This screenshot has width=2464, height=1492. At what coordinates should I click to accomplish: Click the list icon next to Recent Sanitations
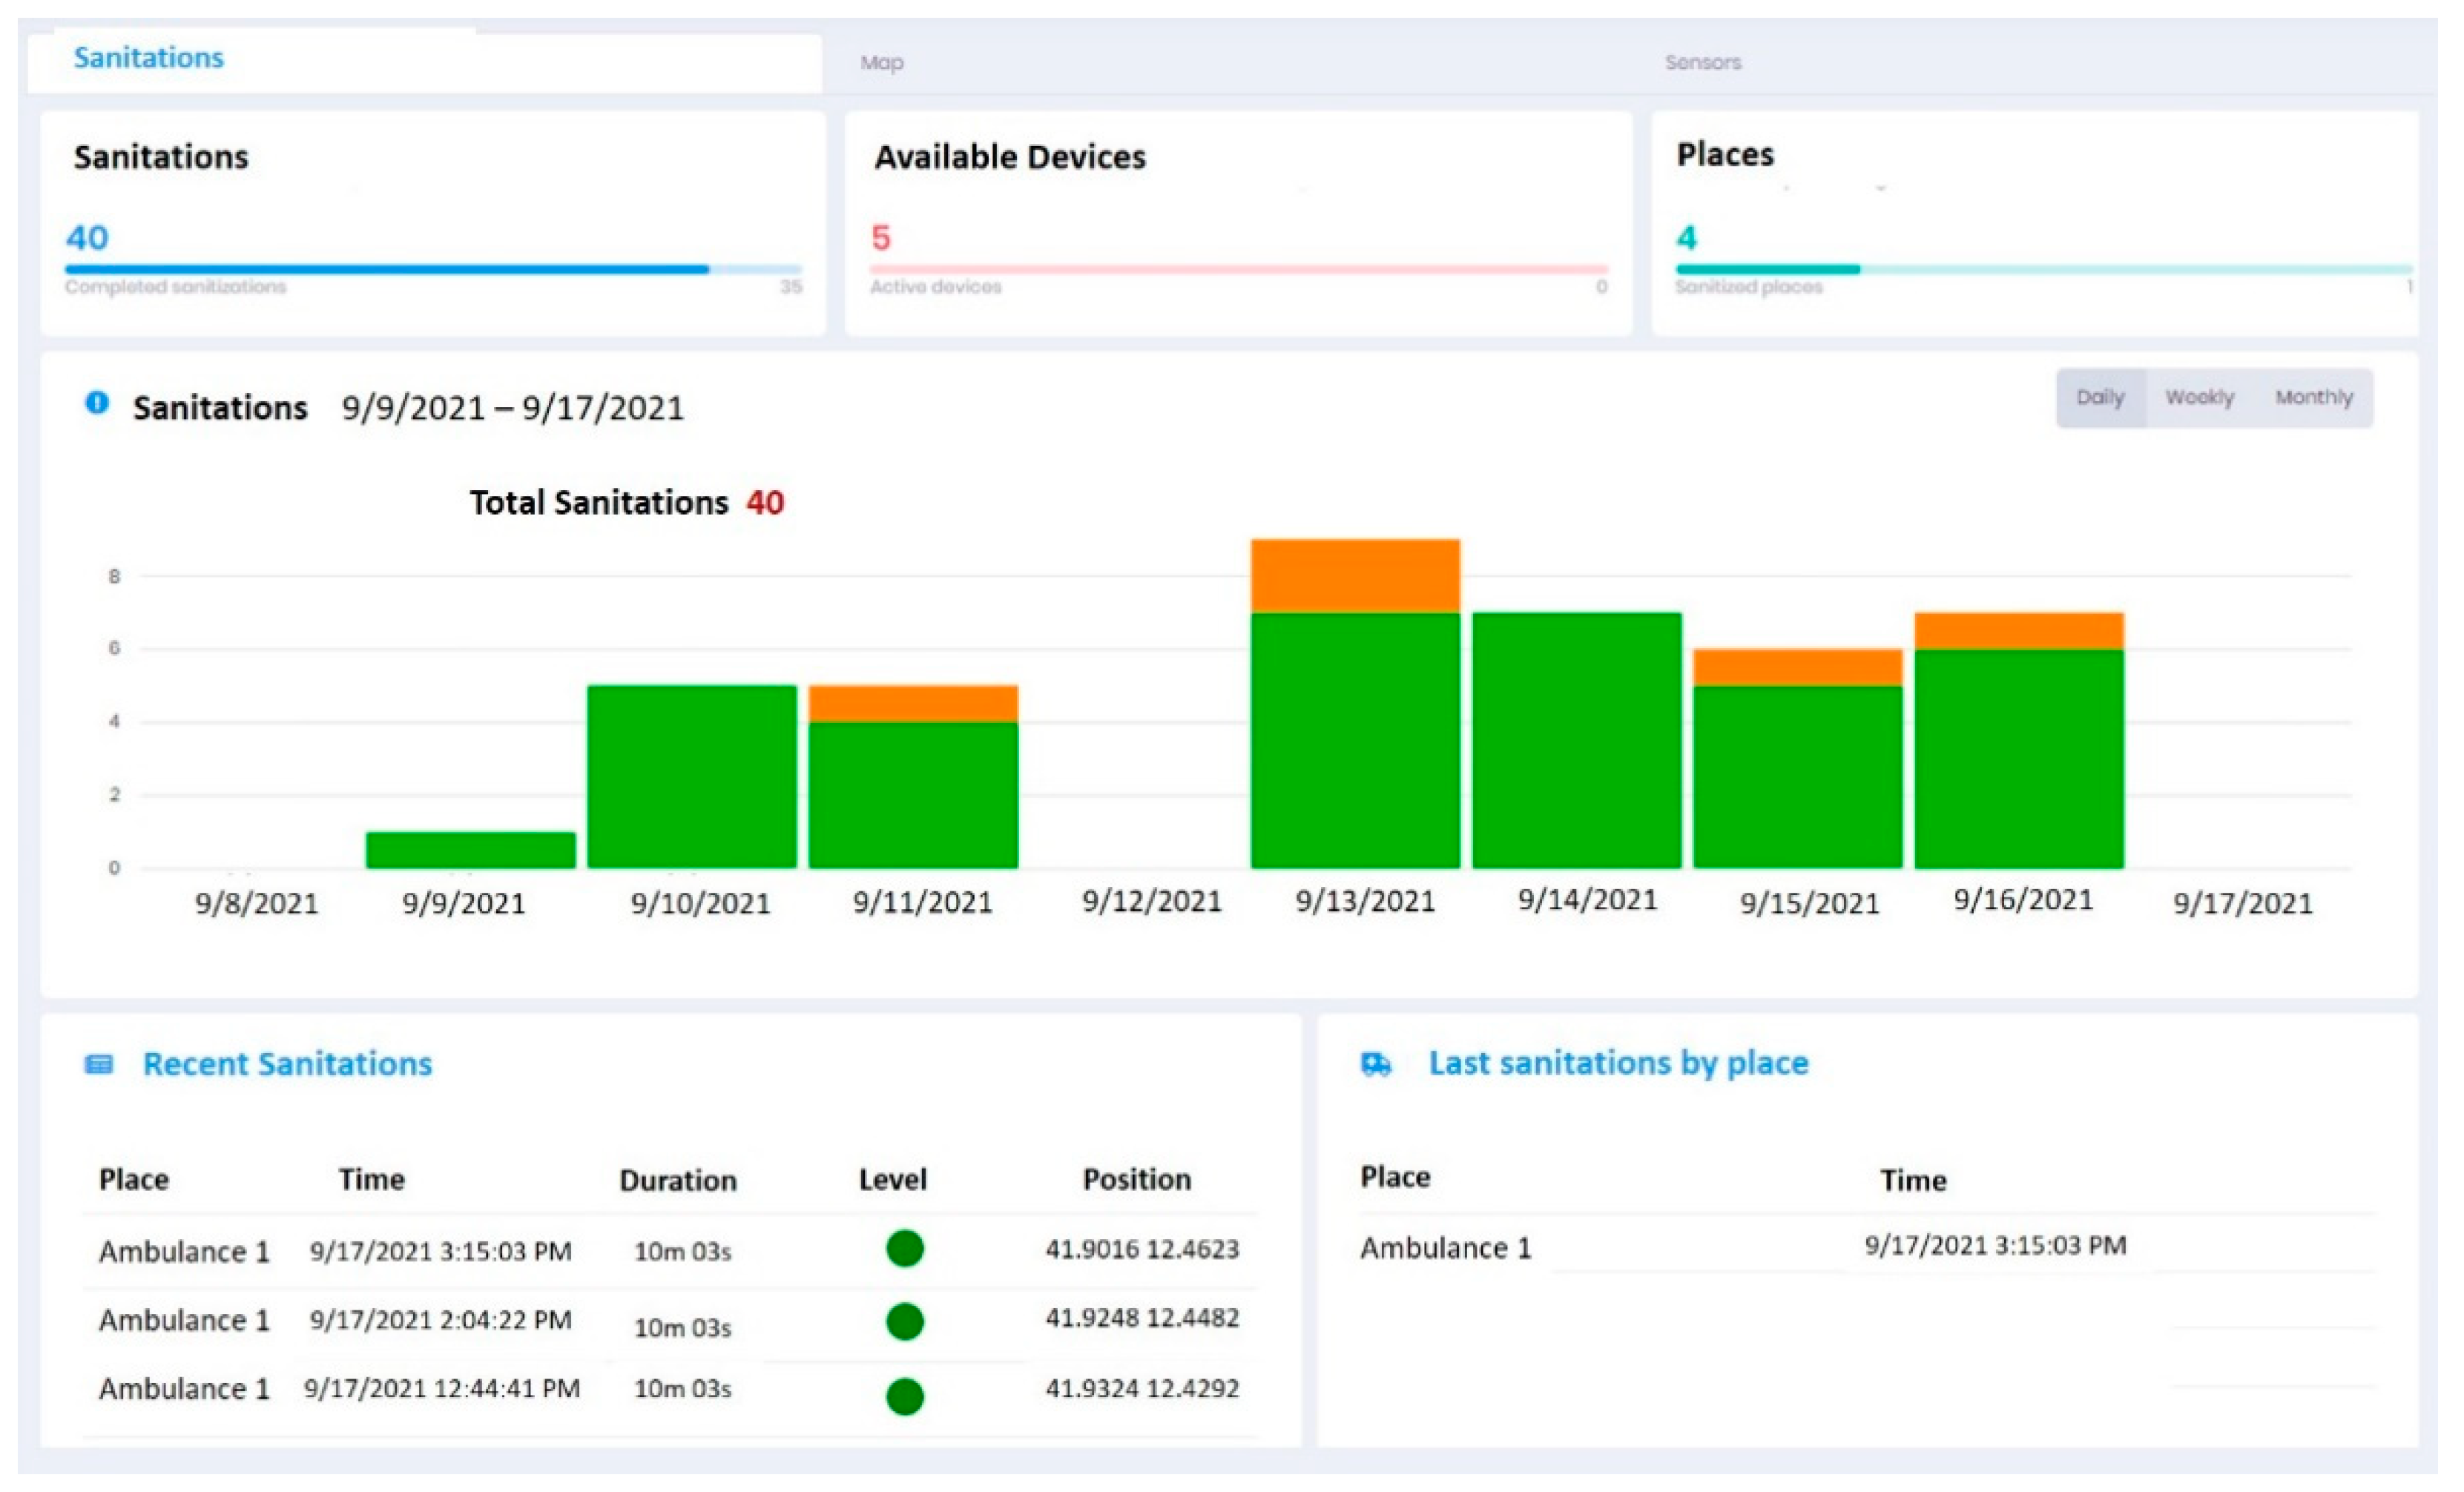(x=99, y=1064)
